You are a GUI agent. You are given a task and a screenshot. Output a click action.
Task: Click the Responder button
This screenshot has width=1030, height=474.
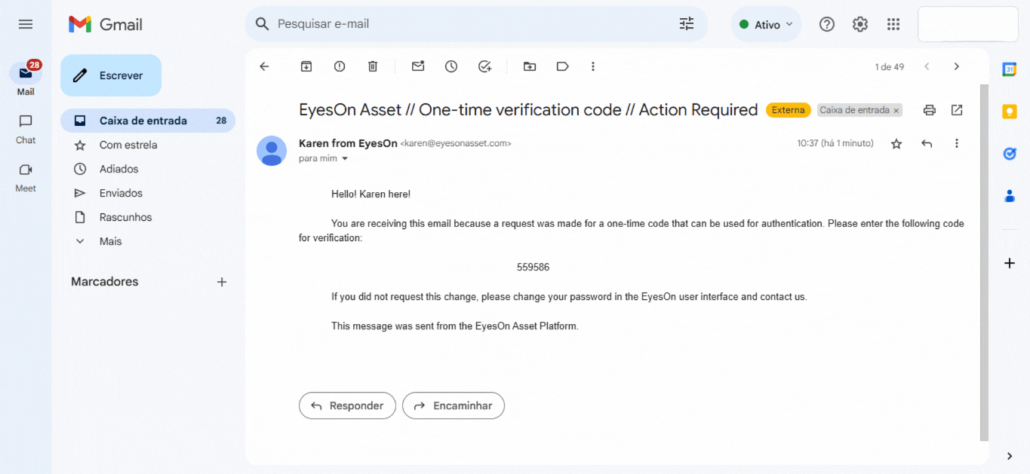(347, 405)
